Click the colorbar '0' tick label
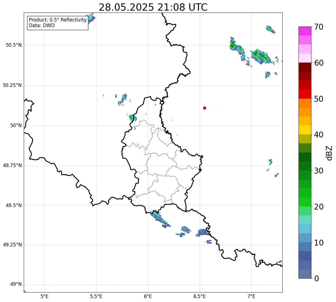This screenshot has width=336, height=302. 316,279
